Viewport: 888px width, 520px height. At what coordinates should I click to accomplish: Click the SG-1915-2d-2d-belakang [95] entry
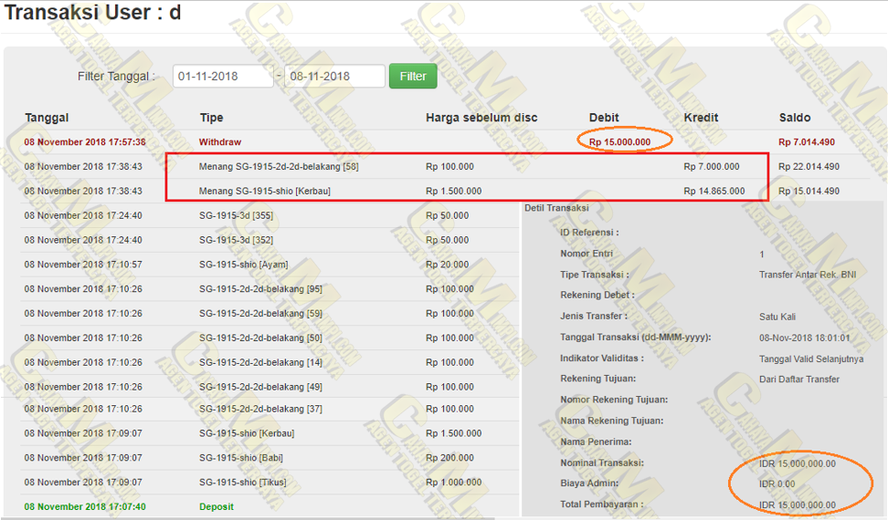pos(260,289)
